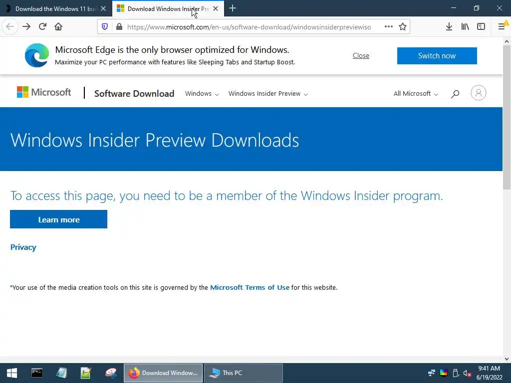Open the page actions three-dot menu
511x383 pixels.
click(388, 27)
